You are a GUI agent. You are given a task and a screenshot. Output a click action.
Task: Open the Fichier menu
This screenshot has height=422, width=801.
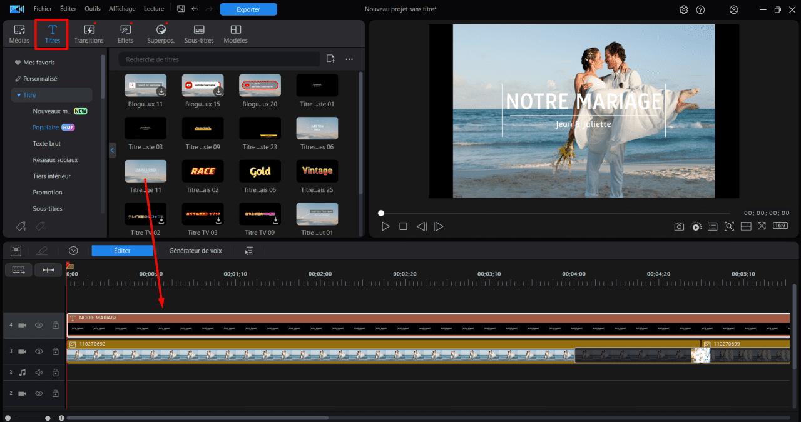click(43, 9)
